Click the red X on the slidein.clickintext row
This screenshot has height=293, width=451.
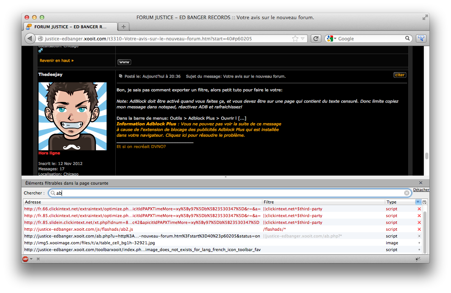point(419,223)
